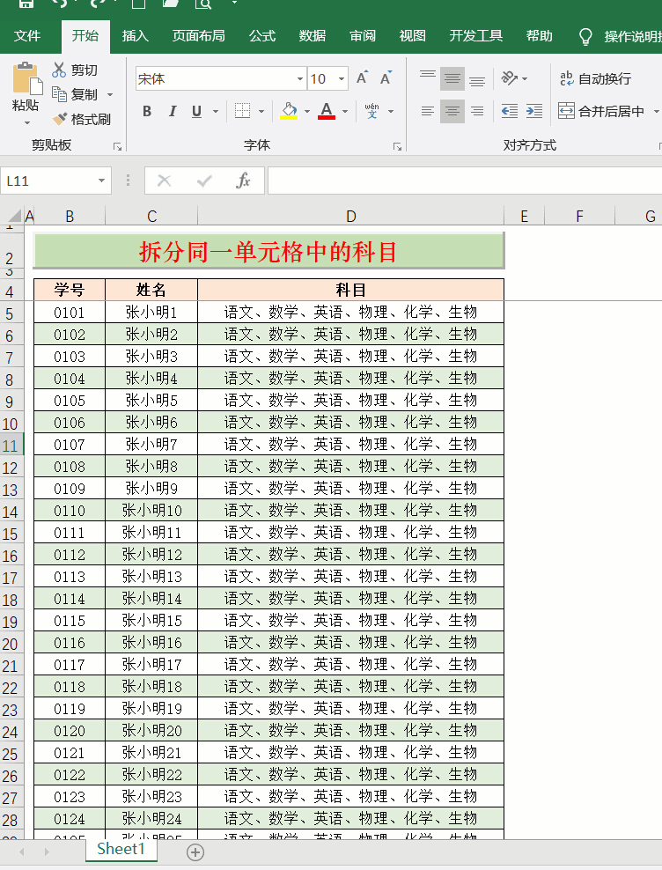This screenshot has height=870, width=662.
Task: Expand the phonetic guide dropdown arrow
Action: pyautogui.click(x=391, y=112)
